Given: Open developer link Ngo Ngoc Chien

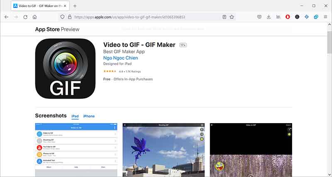Looking at the screenshot, I should [120, 58].
